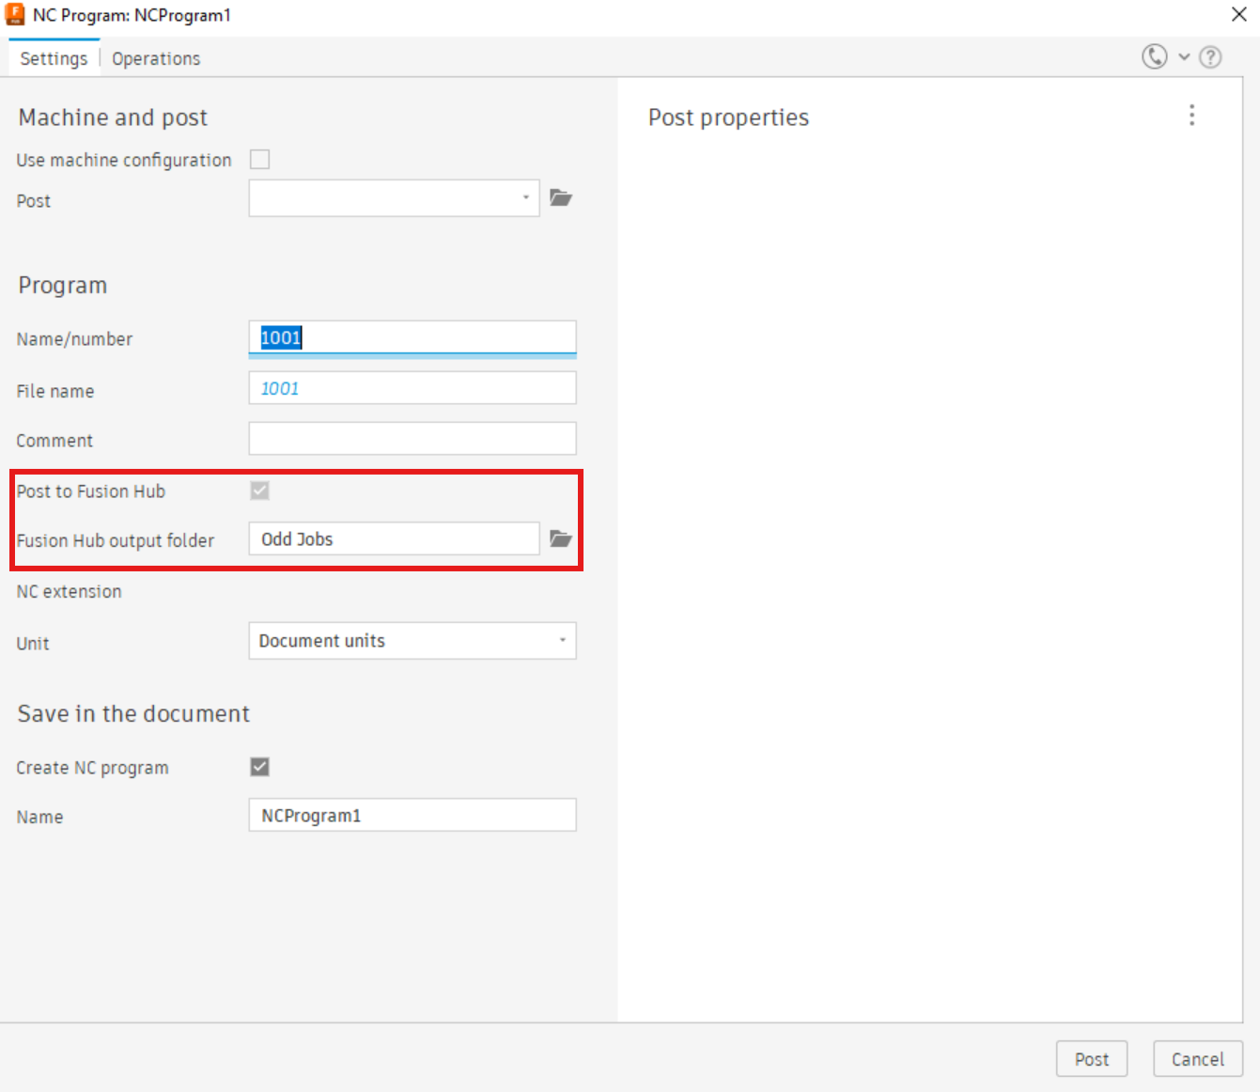Select the Settings tab
Image resolution: width=1260 pixels, height=1092 pixels.
click(54, 58)
